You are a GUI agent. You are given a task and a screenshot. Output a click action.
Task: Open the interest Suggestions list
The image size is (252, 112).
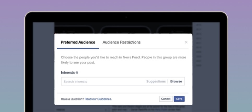point(156,81)
